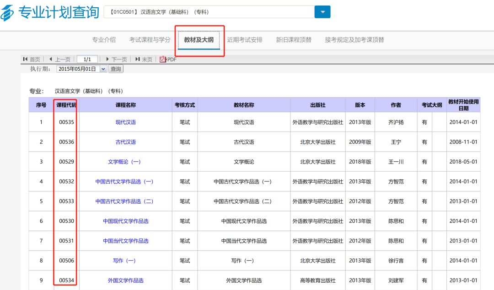Click the last page navigation icon
This screenshot has width=494, height=290.
[137, 58]
